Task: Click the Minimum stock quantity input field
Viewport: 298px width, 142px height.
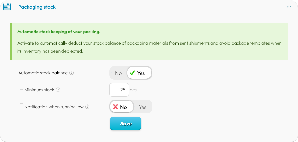Action: point(119,90)
